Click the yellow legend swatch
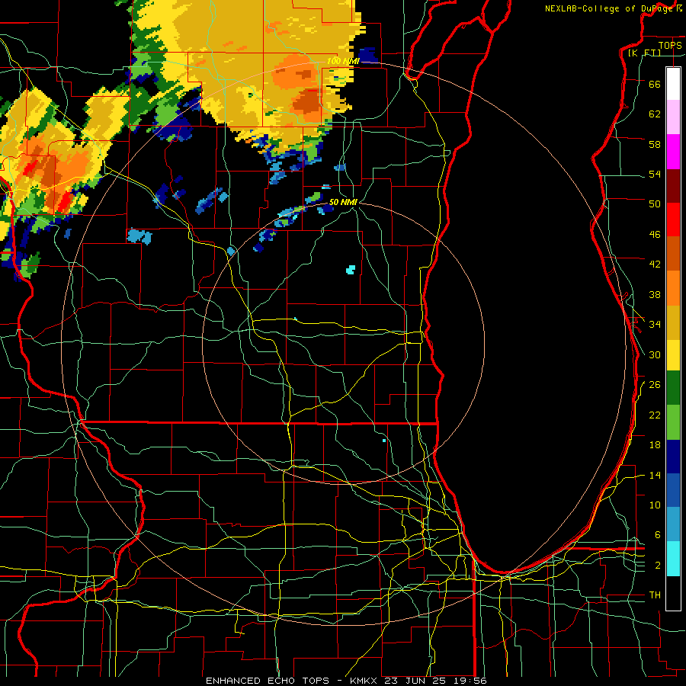The image size is (686, 686). click(673, 355)
